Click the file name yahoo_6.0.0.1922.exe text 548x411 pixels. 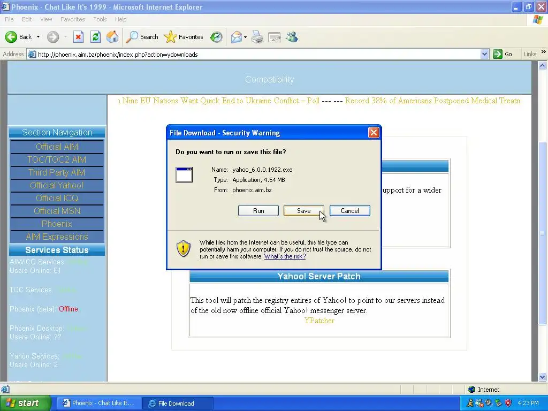[262, 170]
